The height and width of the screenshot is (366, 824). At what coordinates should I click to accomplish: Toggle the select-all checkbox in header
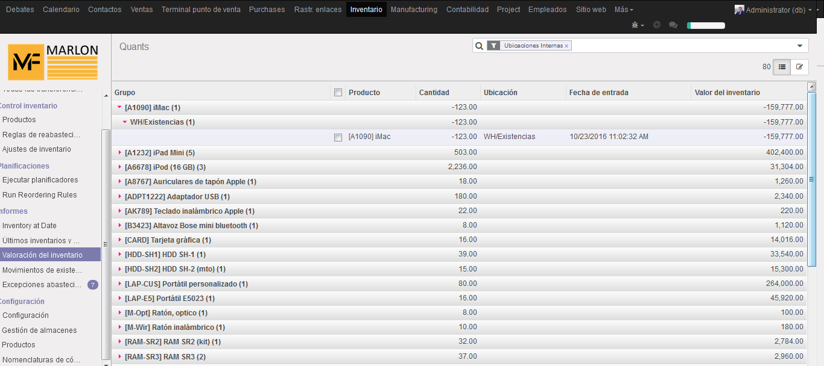(338, 93)
